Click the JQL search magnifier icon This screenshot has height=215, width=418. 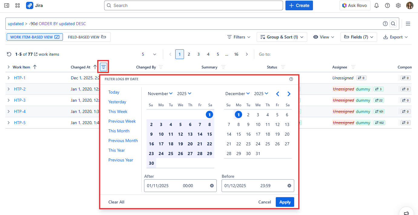click(393, 24)
